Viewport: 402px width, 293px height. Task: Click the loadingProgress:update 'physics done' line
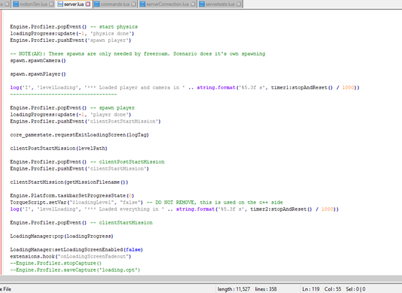point(72,33)
